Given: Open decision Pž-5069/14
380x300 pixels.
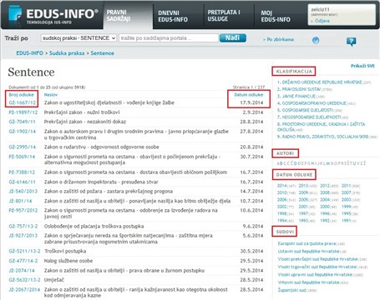Looking at the screenshot, I should 22,157.
